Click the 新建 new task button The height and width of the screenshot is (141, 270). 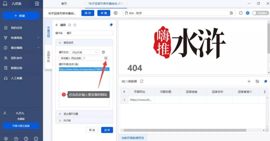point(21,16)
